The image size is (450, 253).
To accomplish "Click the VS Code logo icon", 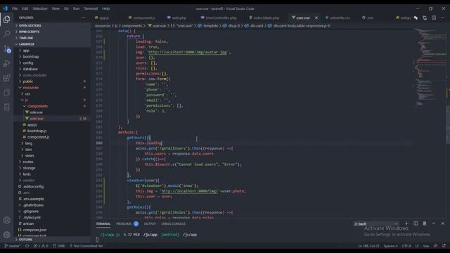I will pyautogui.click(x=5, y=8).
